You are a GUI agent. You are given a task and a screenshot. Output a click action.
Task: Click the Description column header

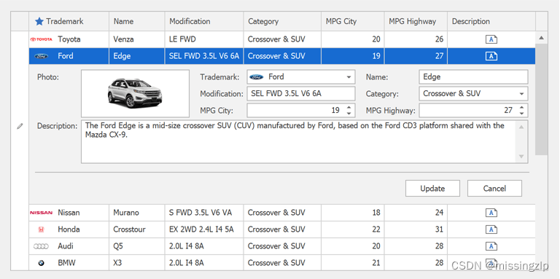pos(491,21)
